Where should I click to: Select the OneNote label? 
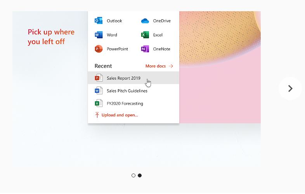click(162, 49)
